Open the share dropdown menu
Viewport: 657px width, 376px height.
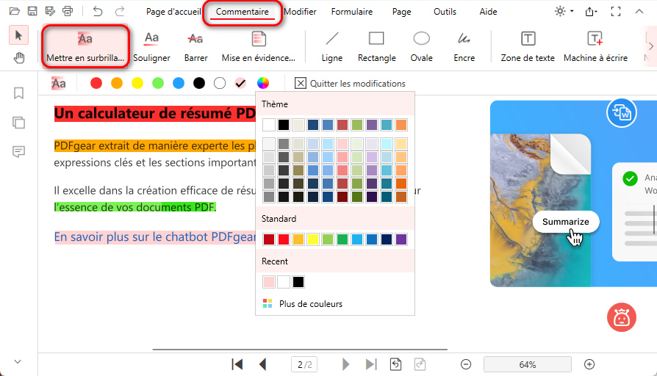tap(591, 11)
